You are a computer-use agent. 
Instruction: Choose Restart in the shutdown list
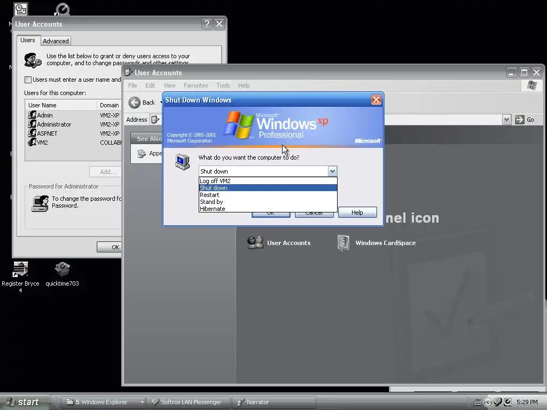point(268,195)
